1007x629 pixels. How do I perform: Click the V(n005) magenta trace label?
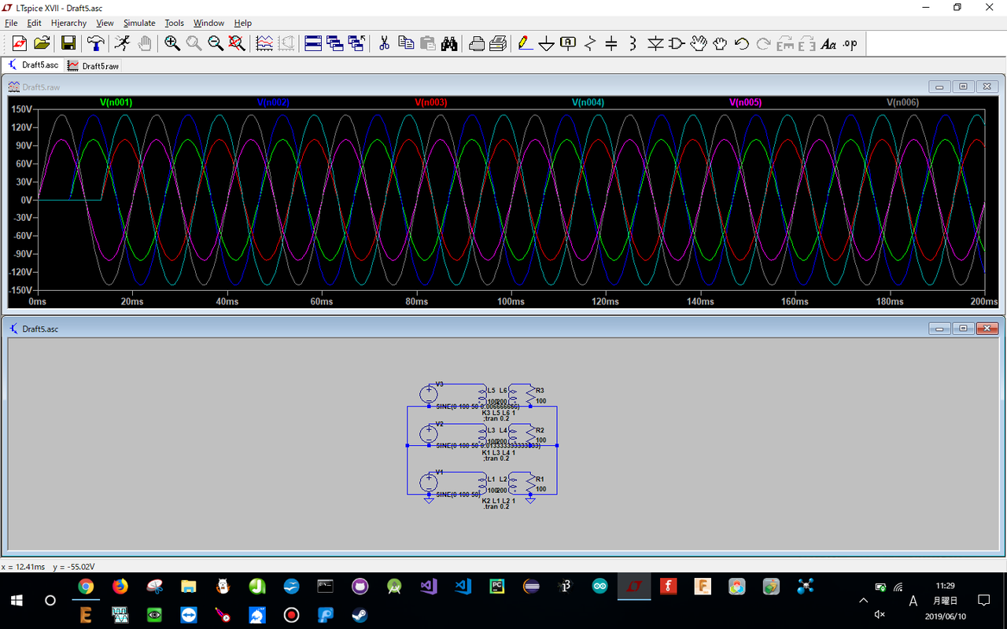click(745, 102)
